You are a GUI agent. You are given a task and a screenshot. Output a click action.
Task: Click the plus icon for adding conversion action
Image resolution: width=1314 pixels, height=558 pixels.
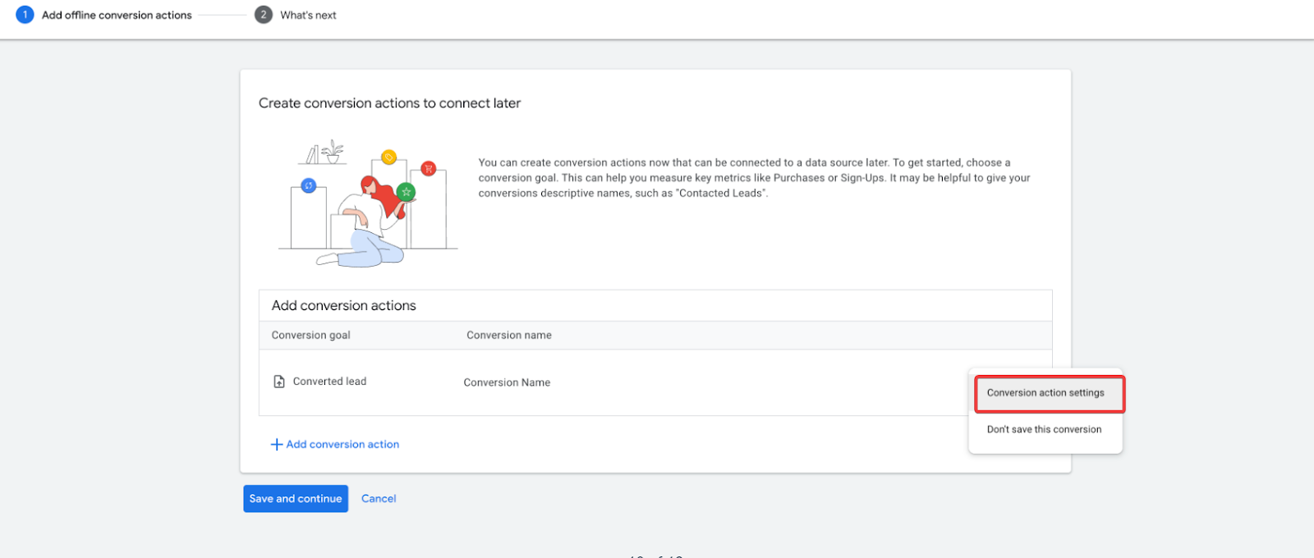[x=277, y=445]
